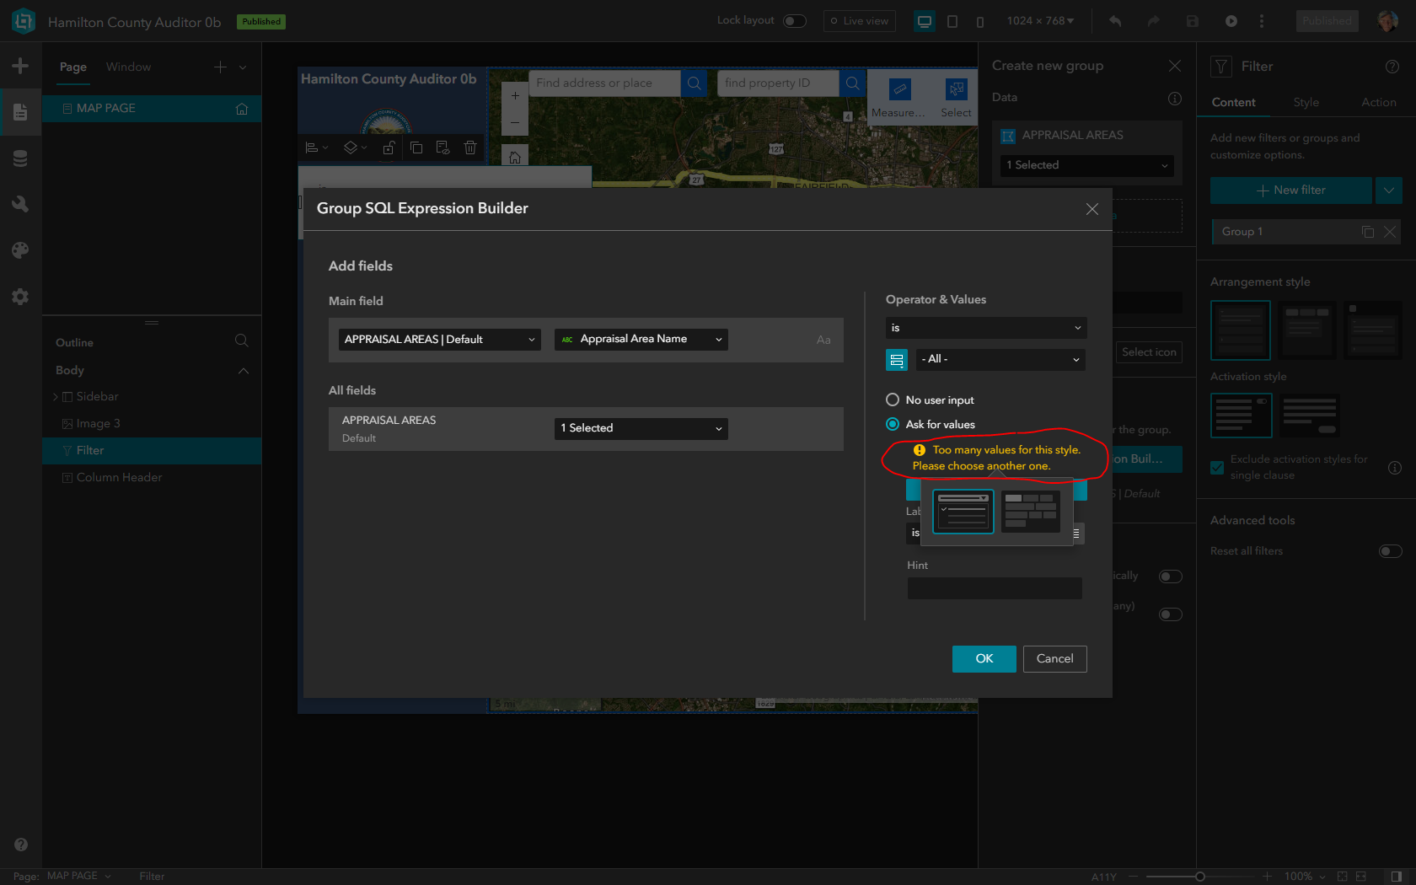Delete the selected widget with the trash icon

469,147
